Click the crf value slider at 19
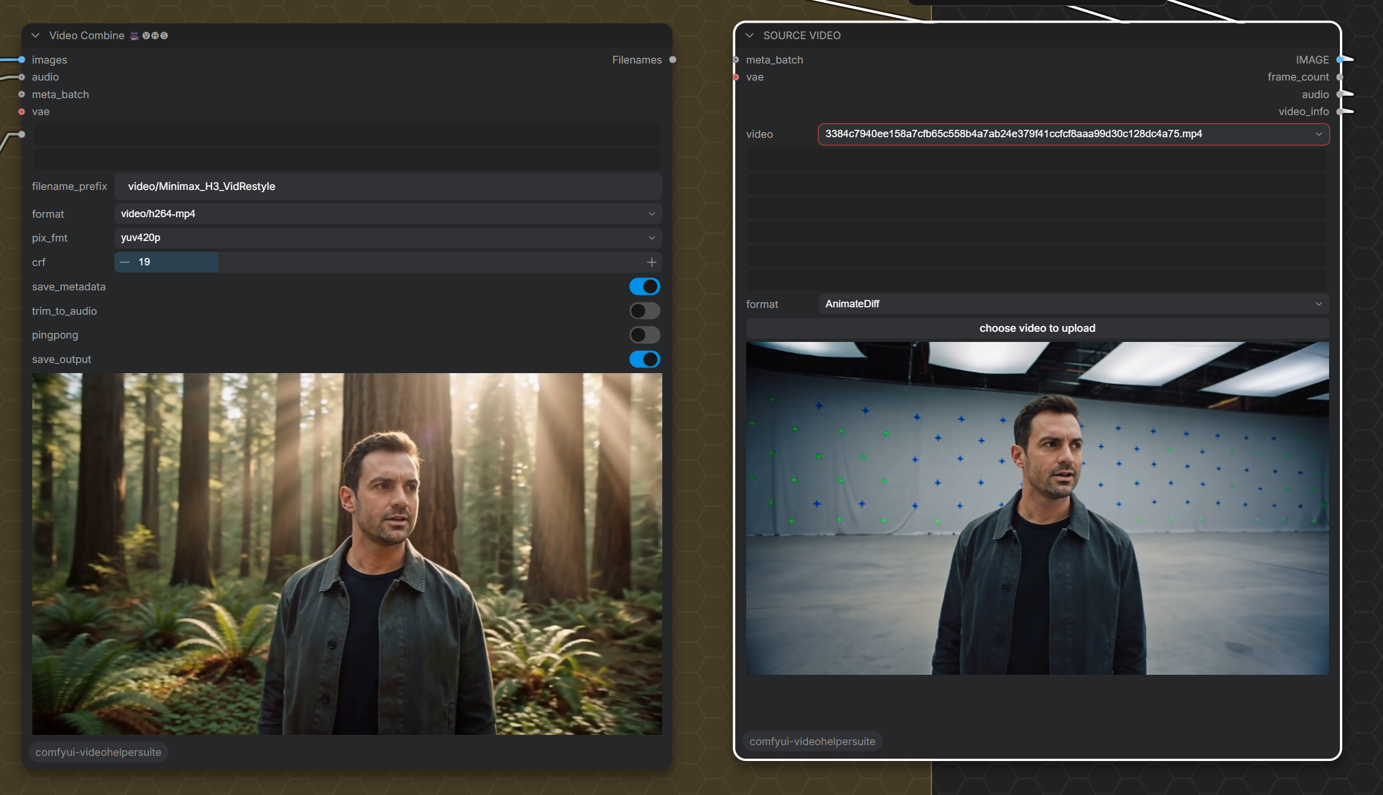 pos(388,262)
